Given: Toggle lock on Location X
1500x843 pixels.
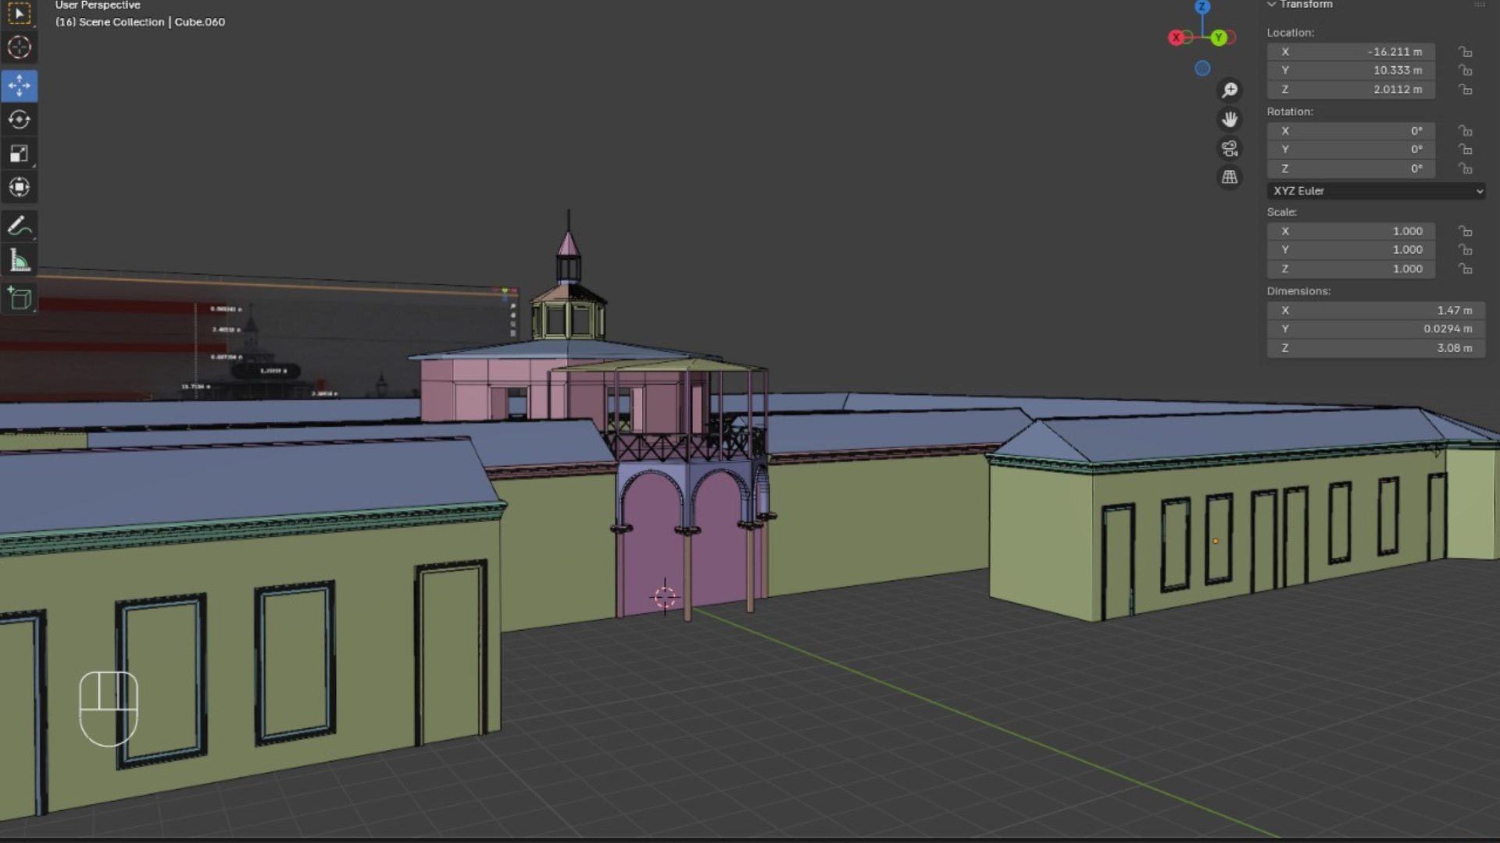Looking at the screenshot, I should click(x=1465, y=52).
